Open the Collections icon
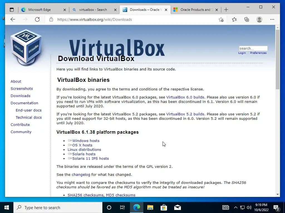 247,19
